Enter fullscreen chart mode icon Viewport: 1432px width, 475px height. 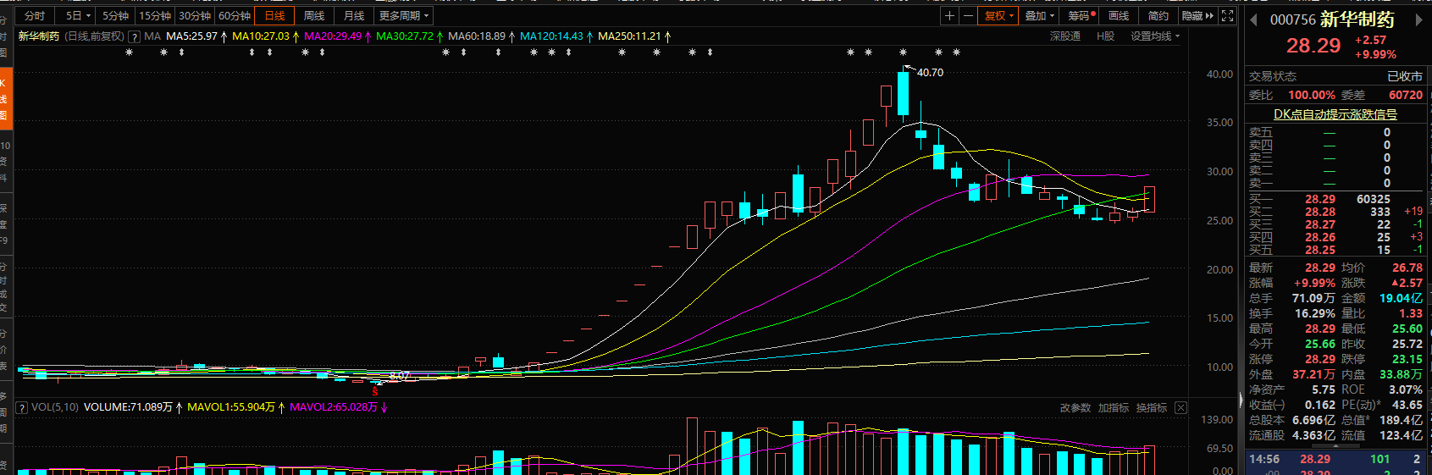[1227, 16]
